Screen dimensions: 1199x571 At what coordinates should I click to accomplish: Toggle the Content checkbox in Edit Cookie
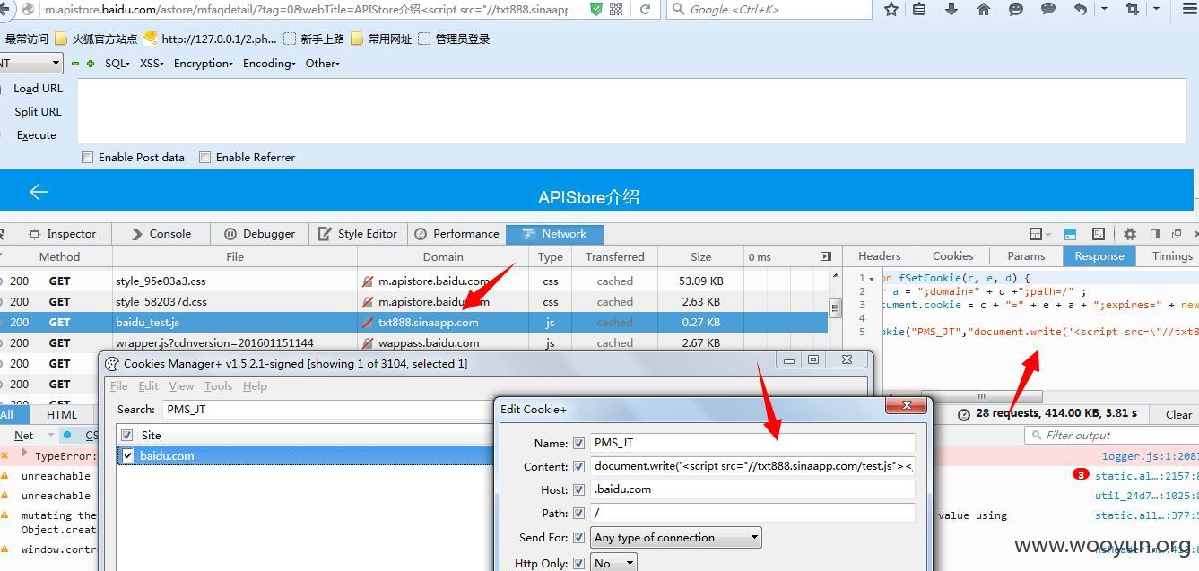pyautogui.click(x=578, y=466)
